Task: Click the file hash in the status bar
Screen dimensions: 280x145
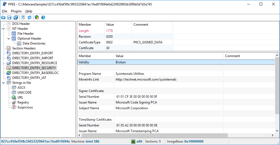Action: [35, 141]
